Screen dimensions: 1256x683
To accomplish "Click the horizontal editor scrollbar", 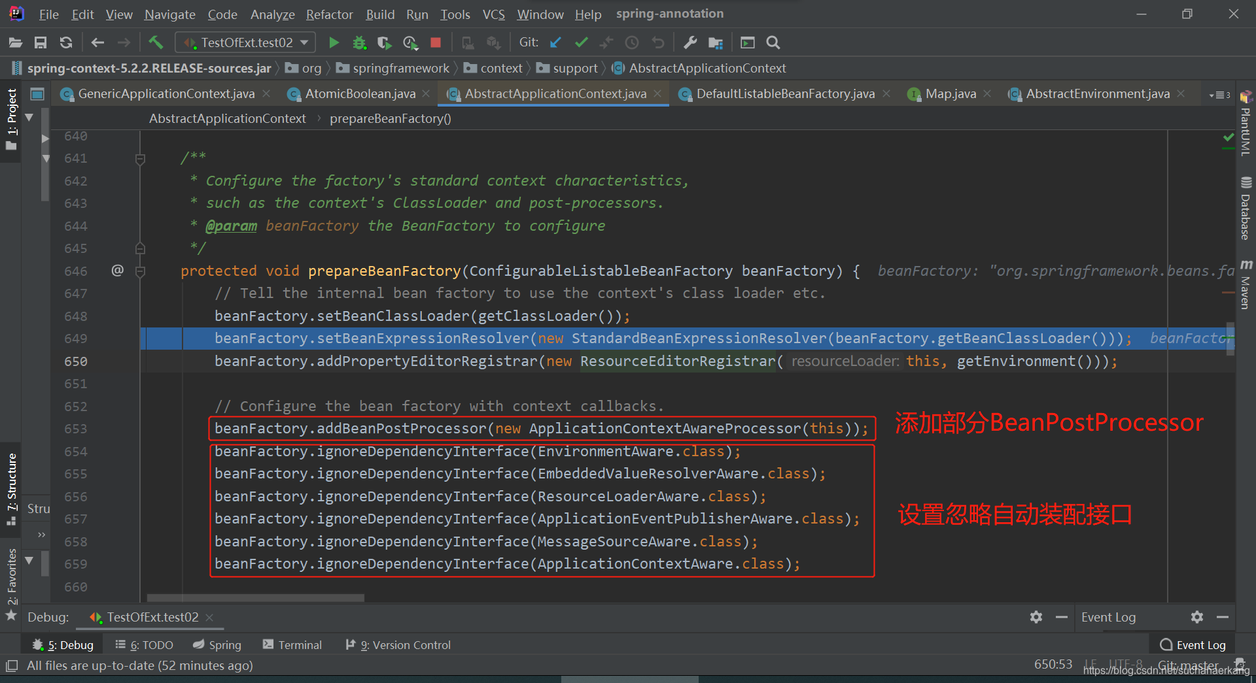I will pyautogui.click(x=255, y=597).
